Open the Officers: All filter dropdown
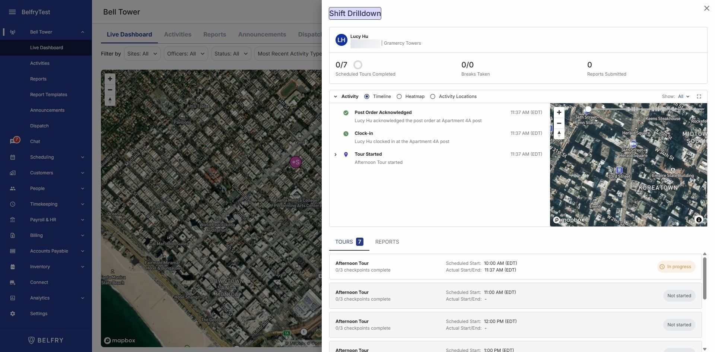Viewport: 715px width, 352px height. [186, 54]
